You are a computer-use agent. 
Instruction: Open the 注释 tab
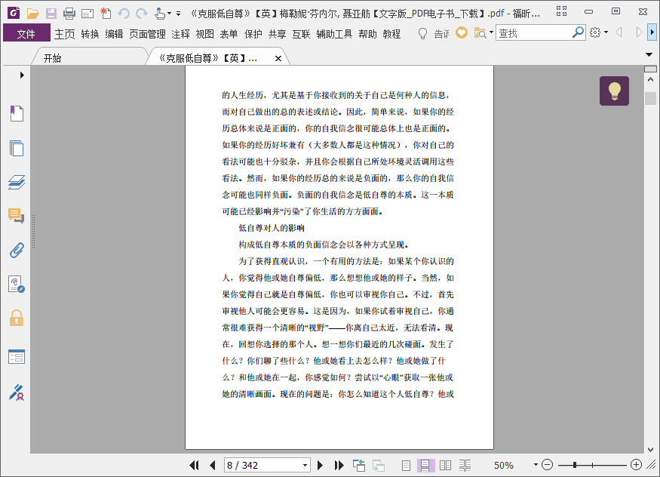pyautogui.click(x=180, y=34)
